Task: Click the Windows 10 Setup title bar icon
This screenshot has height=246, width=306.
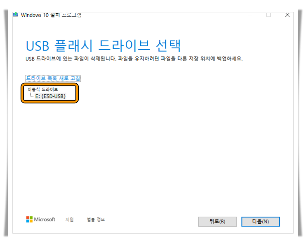Action: tap(15, 14)
